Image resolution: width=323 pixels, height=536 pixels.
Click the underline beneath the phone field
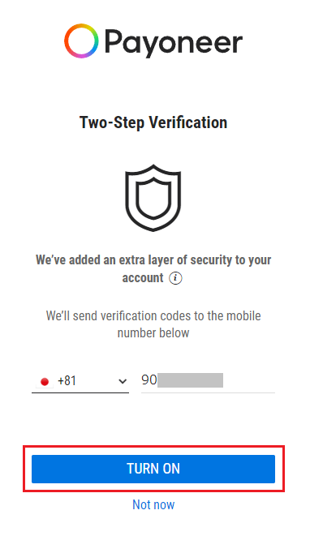coord(208,392)
